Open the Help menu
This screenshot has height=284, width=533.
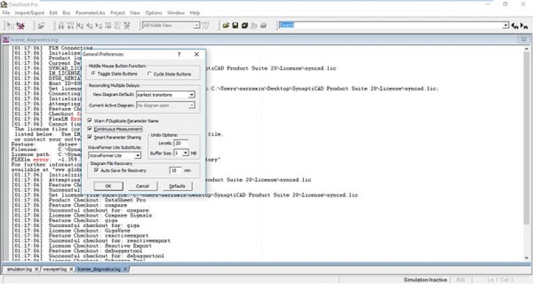pos(195,13)
